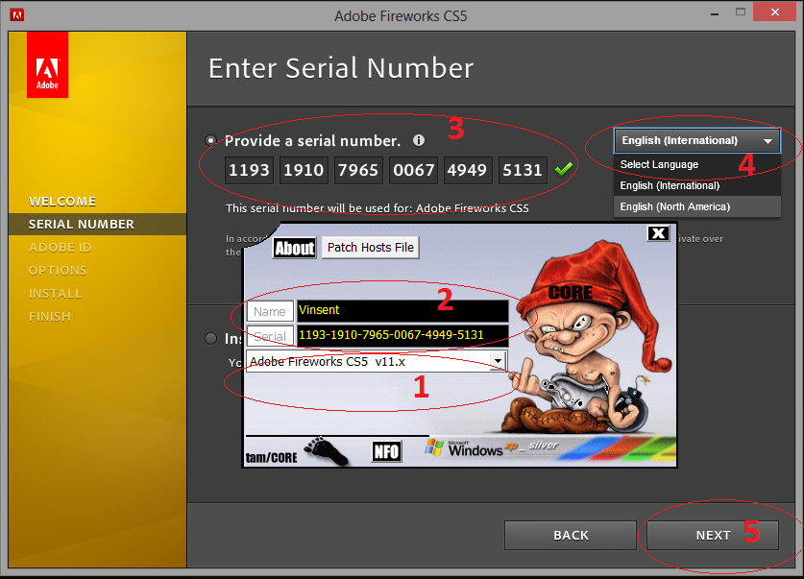Click the Serial label in keygen
804x579 pixels.
click(x=270, y=336)
